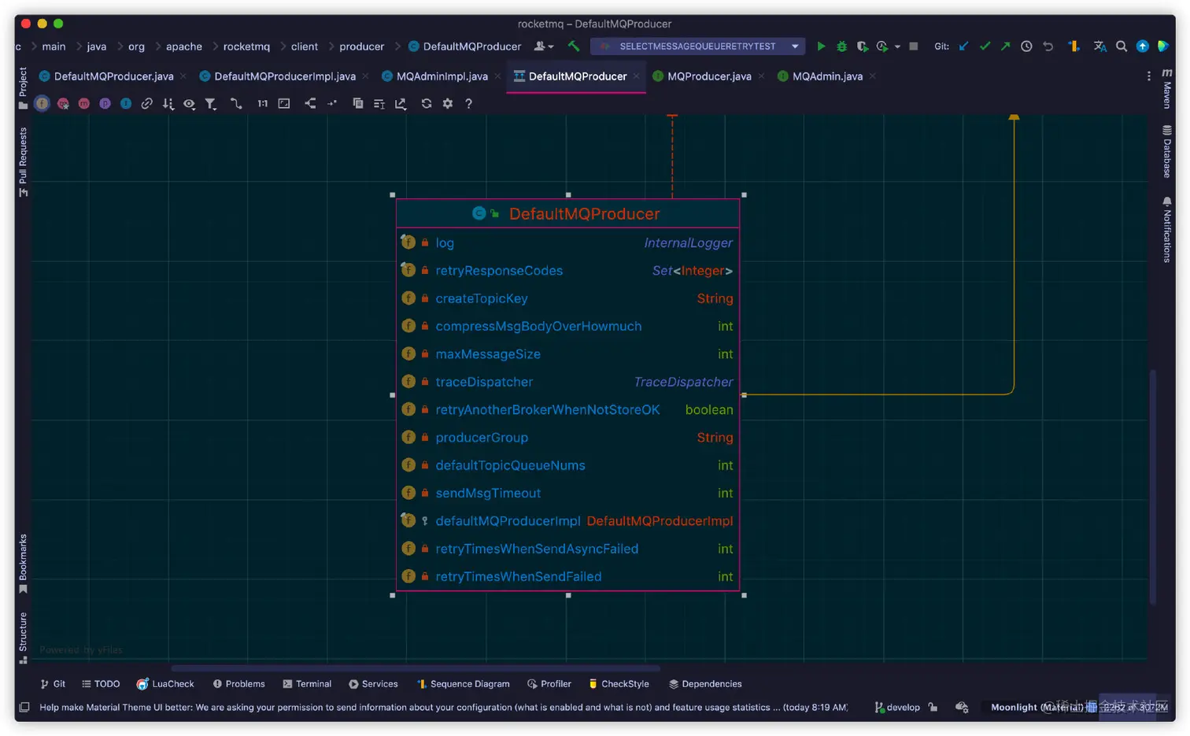Open the editor tabs more options menu
The width and height of the screenshot is (1190, 736).
point(1148,76)
